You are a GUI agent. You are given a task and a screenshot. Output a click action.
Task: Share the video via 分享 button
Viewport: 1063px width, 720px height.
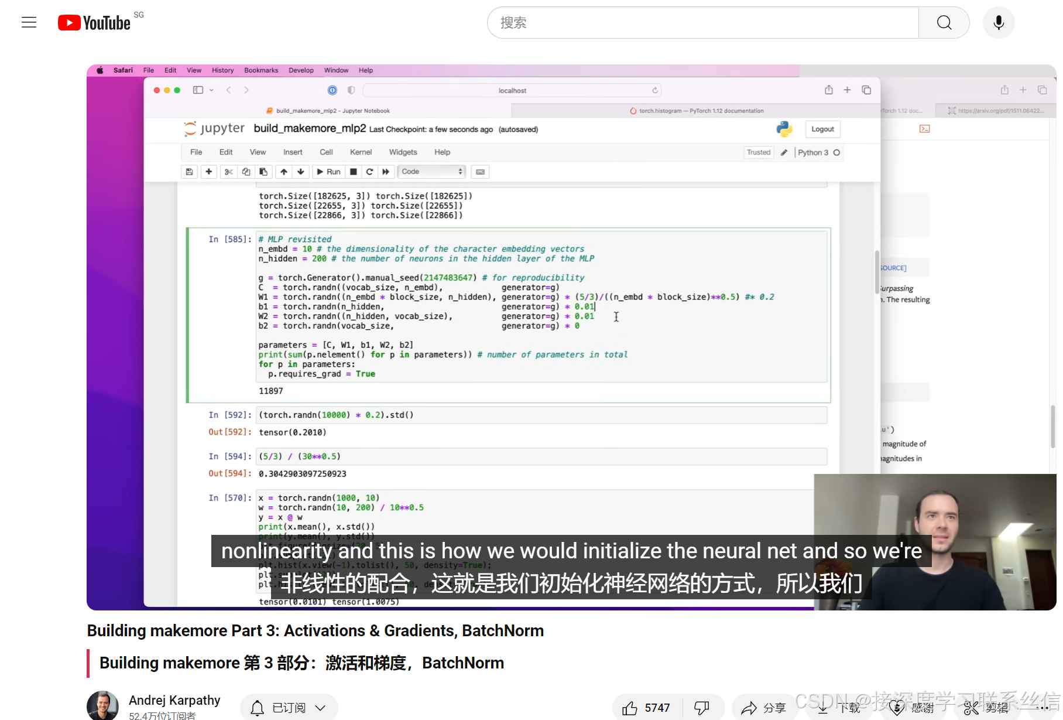click(x=763, y=708)
